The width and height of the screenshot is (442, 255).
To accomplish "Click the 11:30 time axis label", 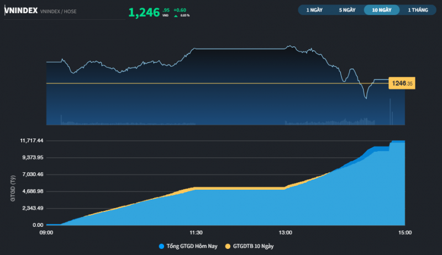I will coord(196,233).
